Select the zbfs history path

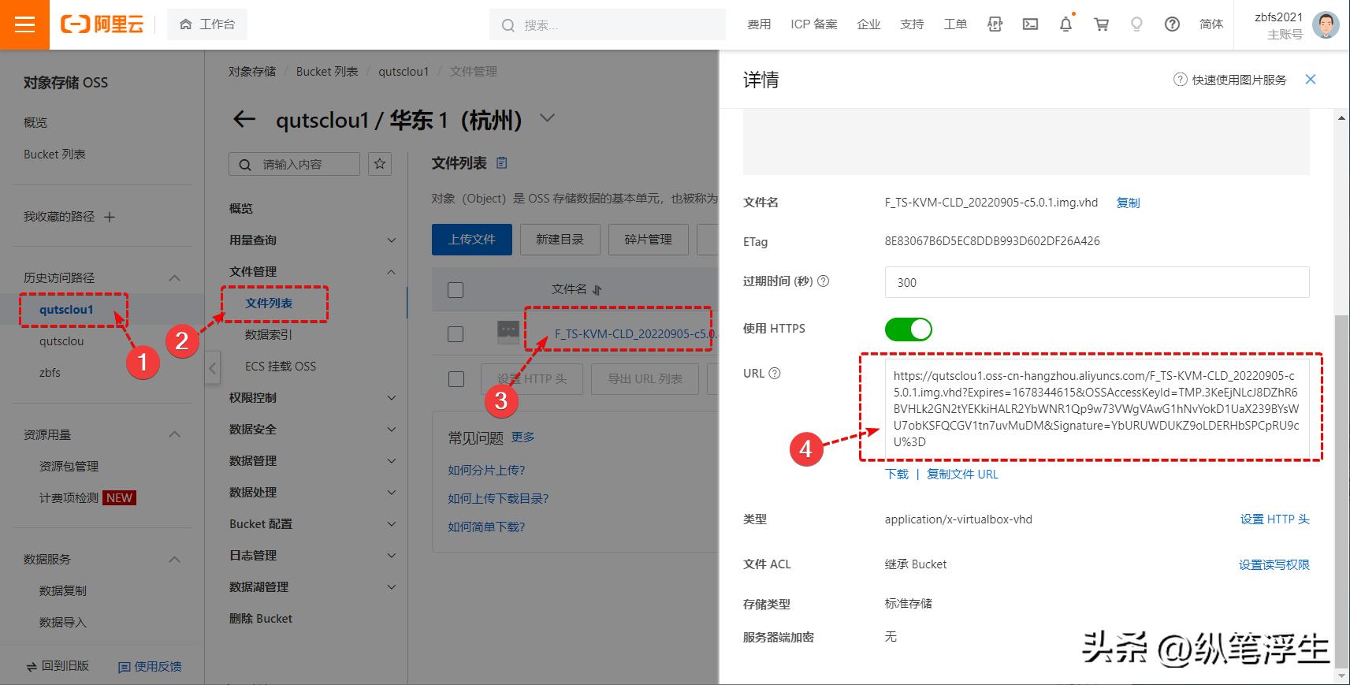tap(50, 372)
